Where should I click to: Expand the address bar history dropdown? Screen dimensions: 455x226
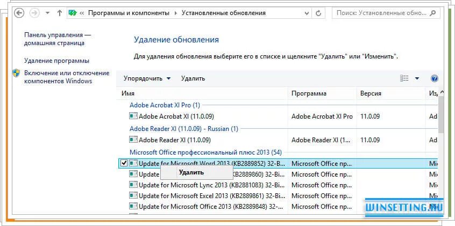click(x=307, y=13)
